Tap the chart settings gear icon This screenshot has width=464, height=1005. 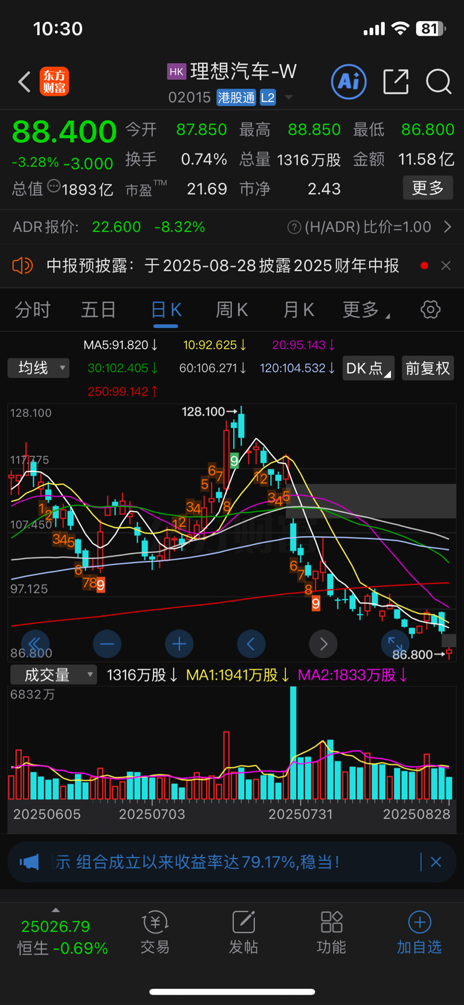[431, 309]
